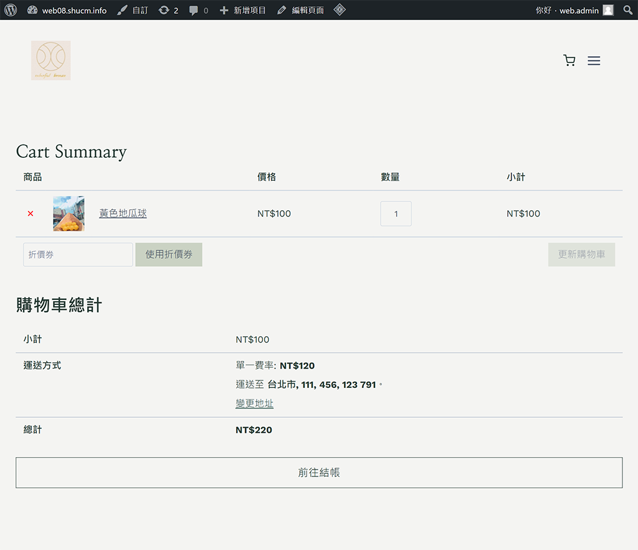This screenshot has width=638, height=550.
Task: Click the WordPress logo icon
Action: click(11, 10)
